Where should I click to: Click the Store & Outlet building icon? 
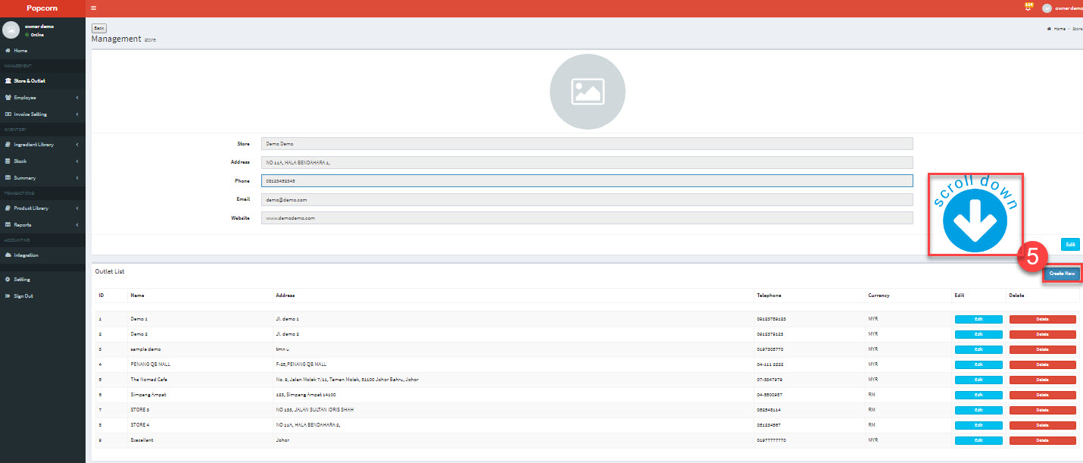8,80
